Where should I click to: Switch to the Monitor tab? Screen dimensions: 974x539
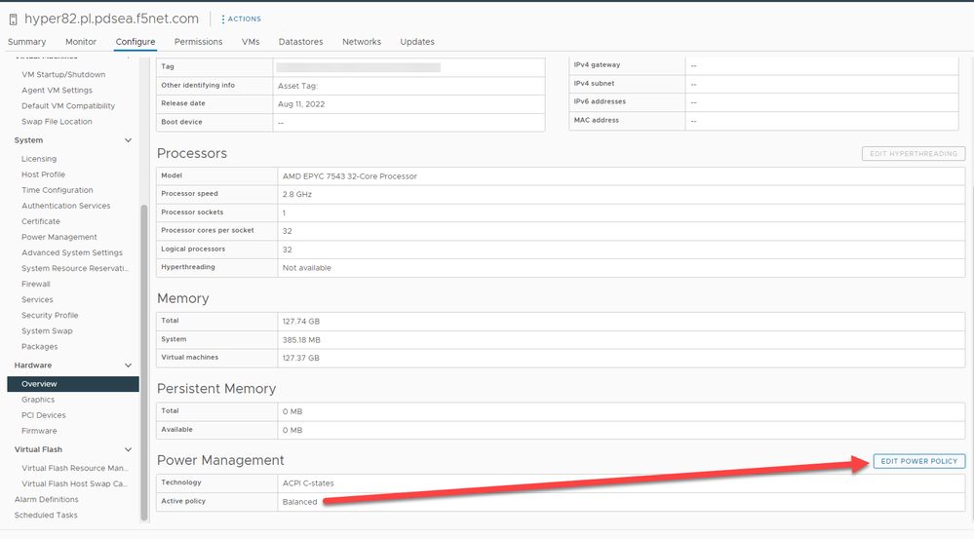81,42
